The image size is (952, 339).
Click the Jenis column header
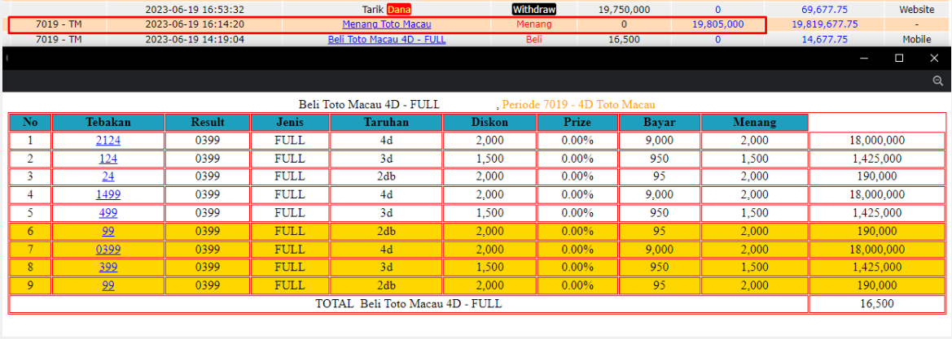(x=290, y=123)
